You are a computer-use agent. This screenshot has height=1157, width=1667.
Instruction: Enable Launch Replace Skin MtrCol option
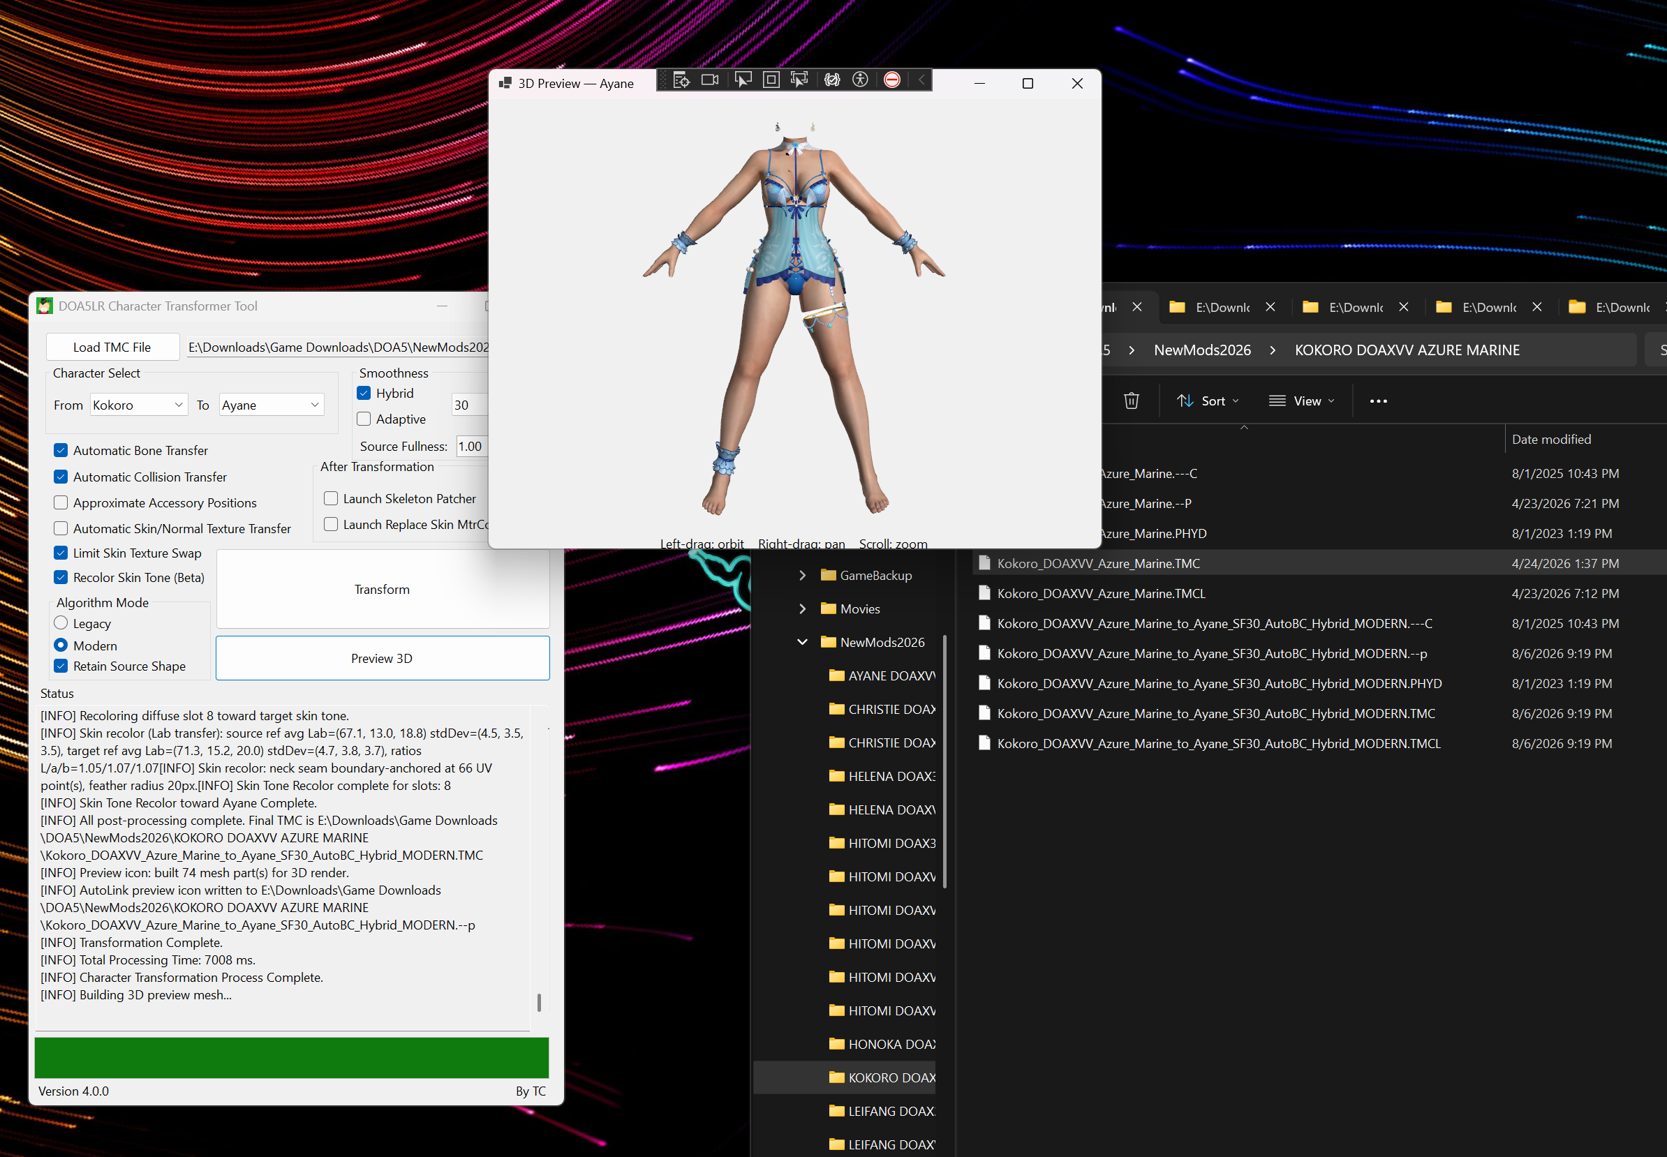pos(331,524)
